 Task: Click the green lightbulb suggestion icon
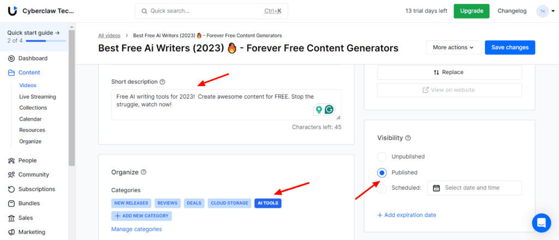319,110
